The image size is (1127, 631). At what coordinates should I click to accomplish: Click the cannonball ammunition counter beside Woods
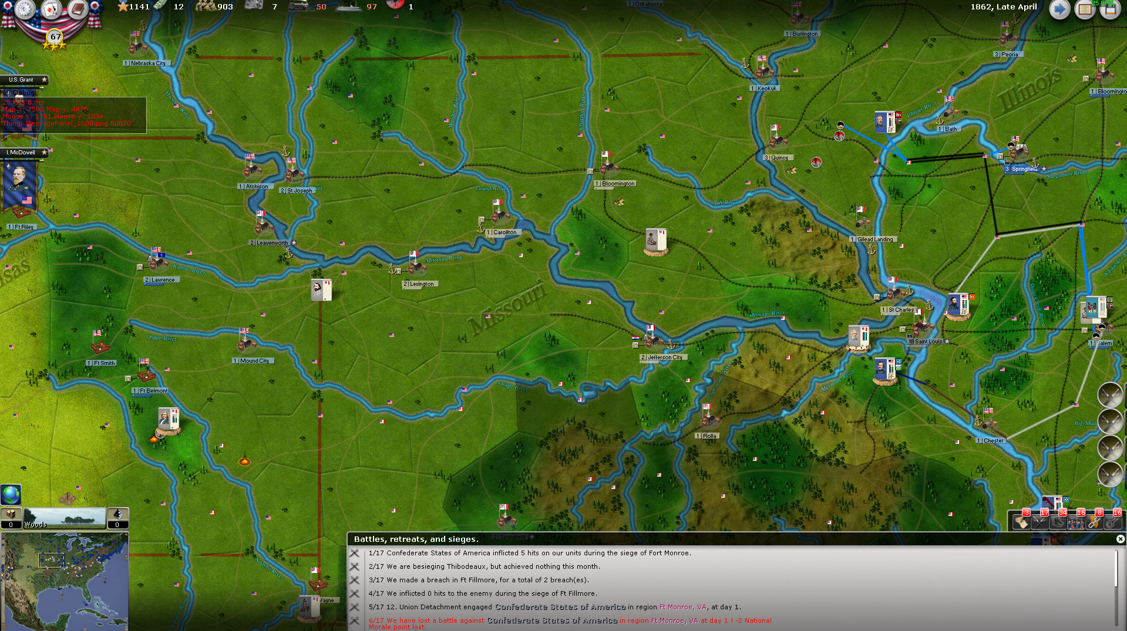[117, 518]
